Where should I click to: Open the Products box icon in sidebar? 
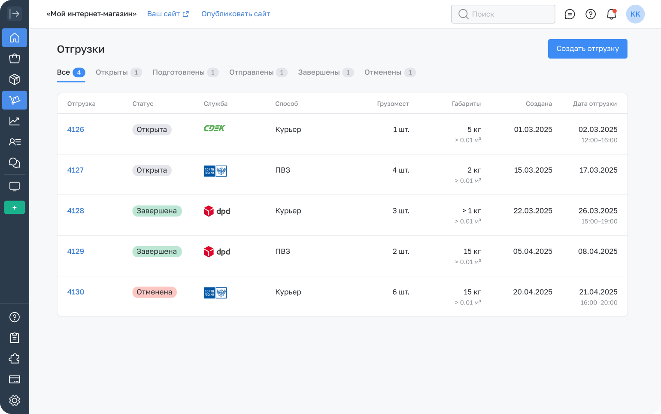[x=15, y=79]
